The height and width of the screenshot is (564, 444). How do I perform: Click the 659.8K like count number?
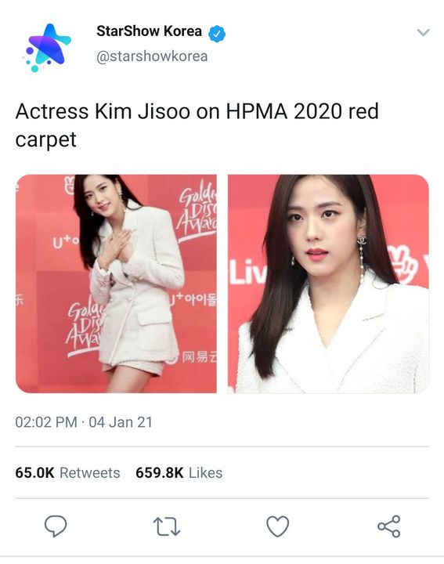pyautogui.click(x=160, y=472)
